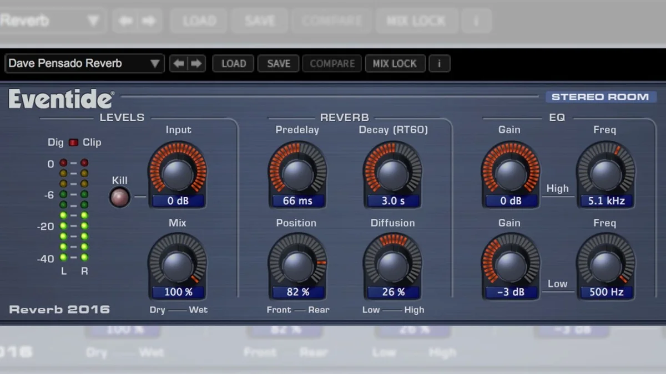The height and width of the screenshot is (374, 666).
Task: Toggle the MIX LOCK button
Action: [395, 64]
